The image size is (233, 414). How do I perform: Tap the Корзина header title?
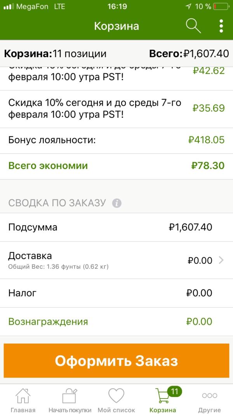116,26
